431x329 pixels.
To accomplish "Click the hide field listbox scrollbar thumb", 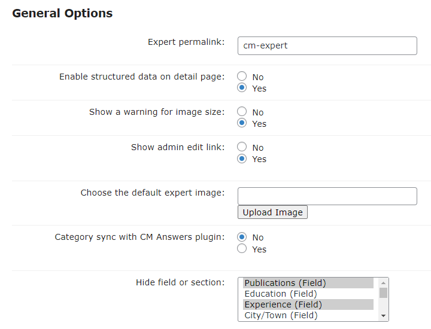I will tap(383, 293).
